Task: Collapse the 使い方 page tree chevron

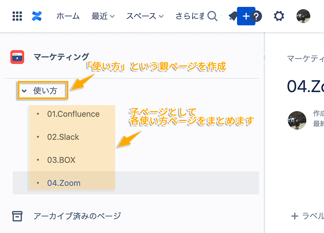Action: tap(24, 91)
